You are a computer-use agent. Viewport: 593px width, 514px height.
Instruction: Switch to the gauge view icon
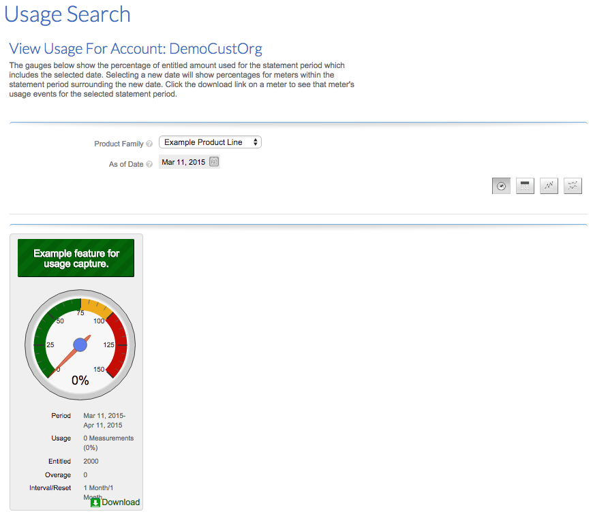click(501, 186)
